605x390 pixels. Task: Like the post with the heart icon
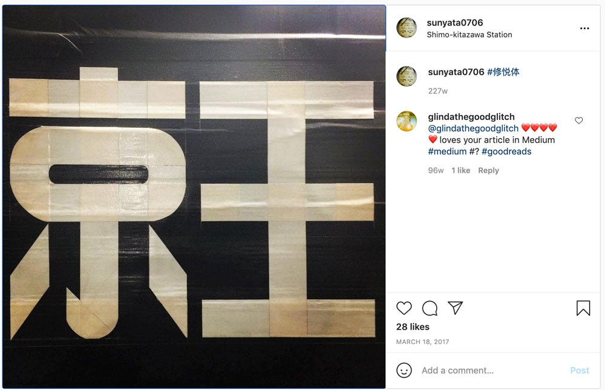[x=404, y=308]
